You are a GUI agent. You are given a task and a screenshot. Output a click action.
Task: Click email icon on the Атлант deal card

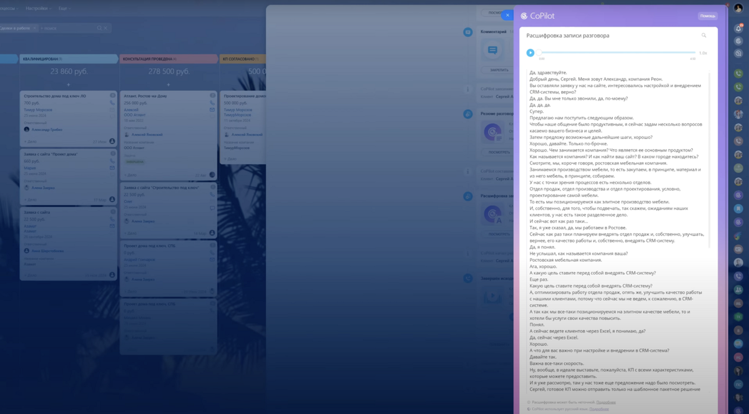[212, 110]
